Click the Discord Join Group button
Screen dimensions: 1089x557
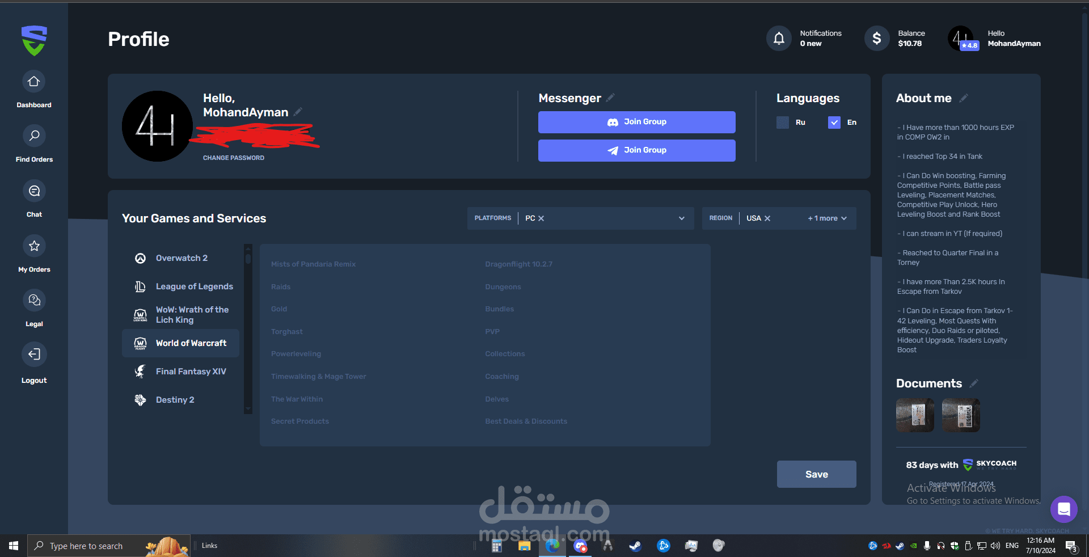(636, 122)
